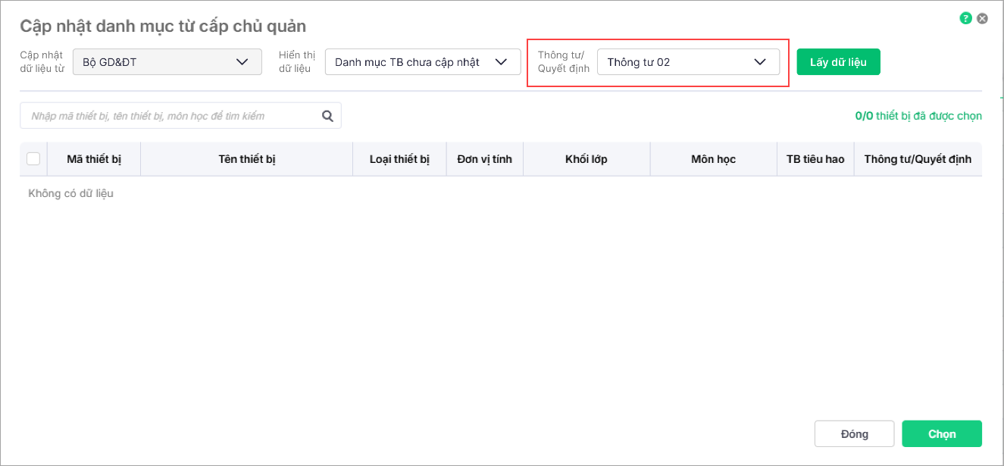This screenshot has width=1004, height=466.
Task: Click the Thông tư/Quyết định column header
Action: point(918,159)
